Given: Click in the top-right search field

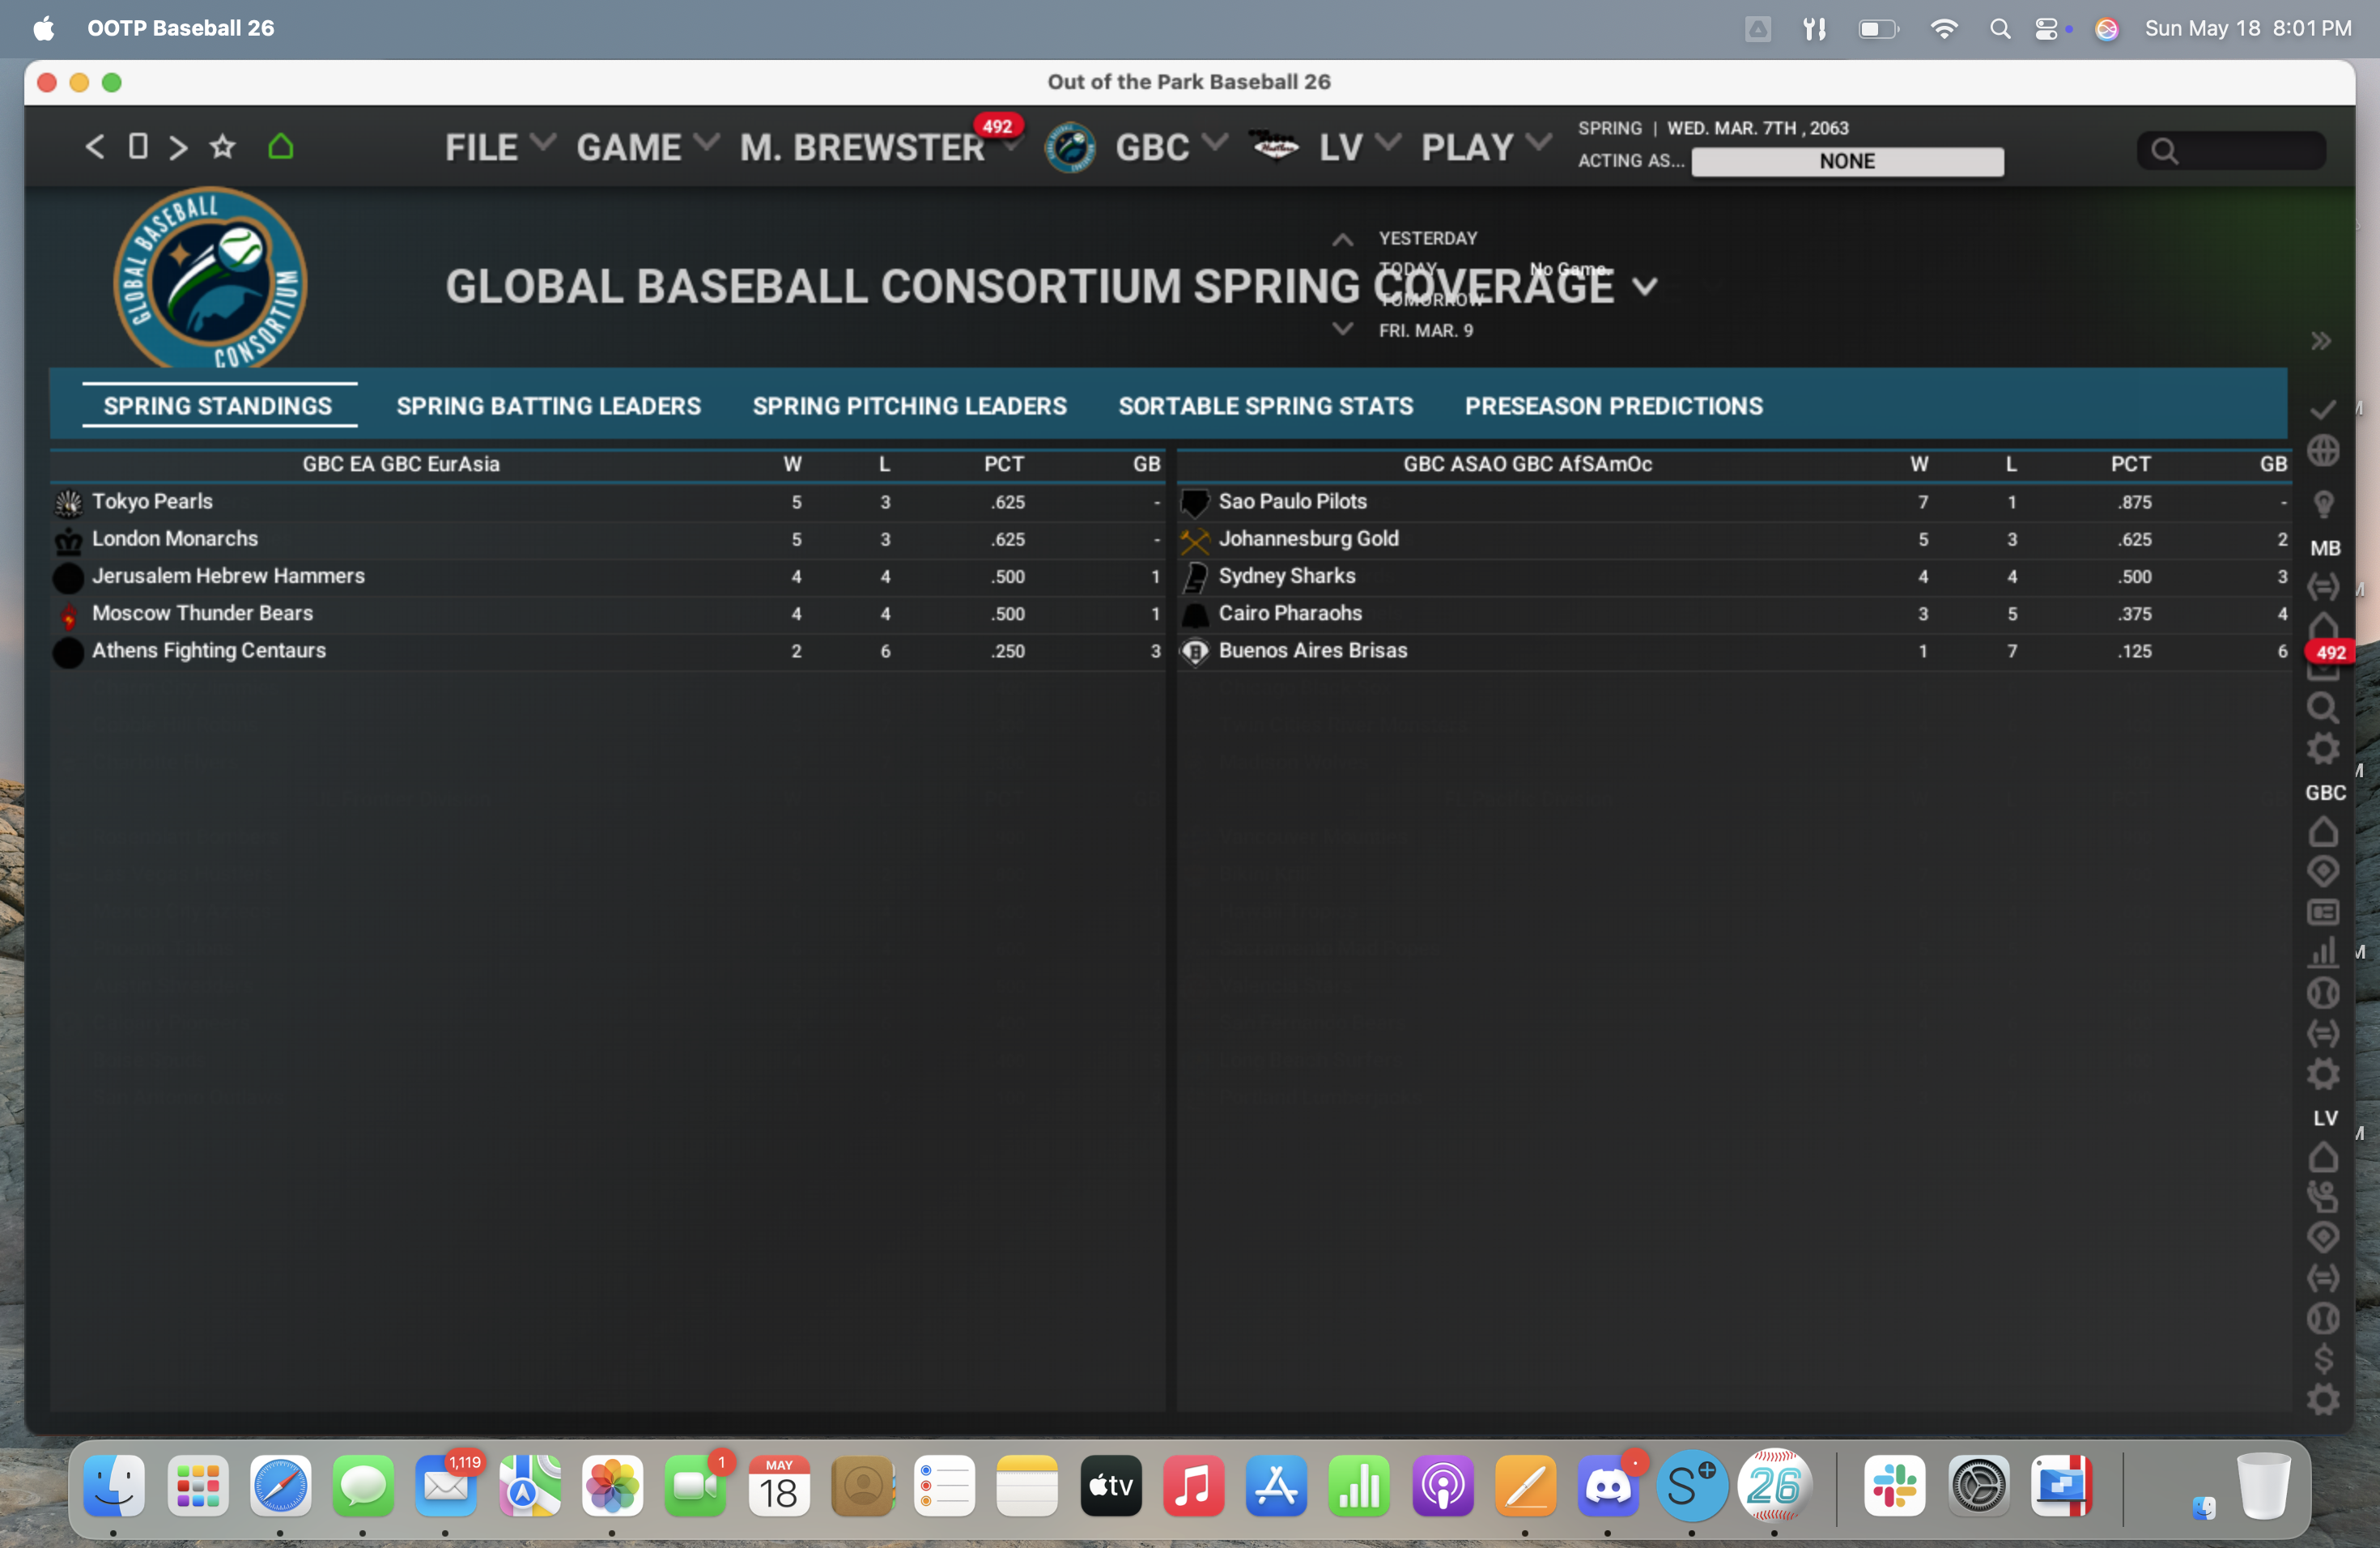Looking at the screenshot, I should pyautogui.click(x=2231, y=150).
